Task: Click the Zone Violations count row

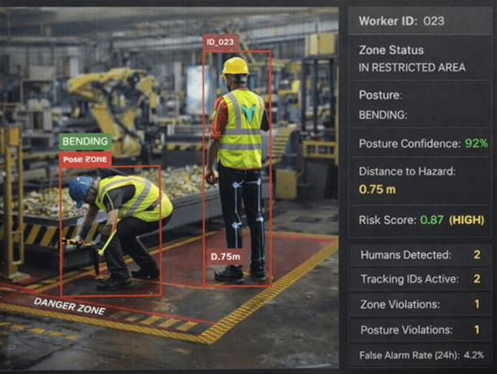Action: coord(420,305)
